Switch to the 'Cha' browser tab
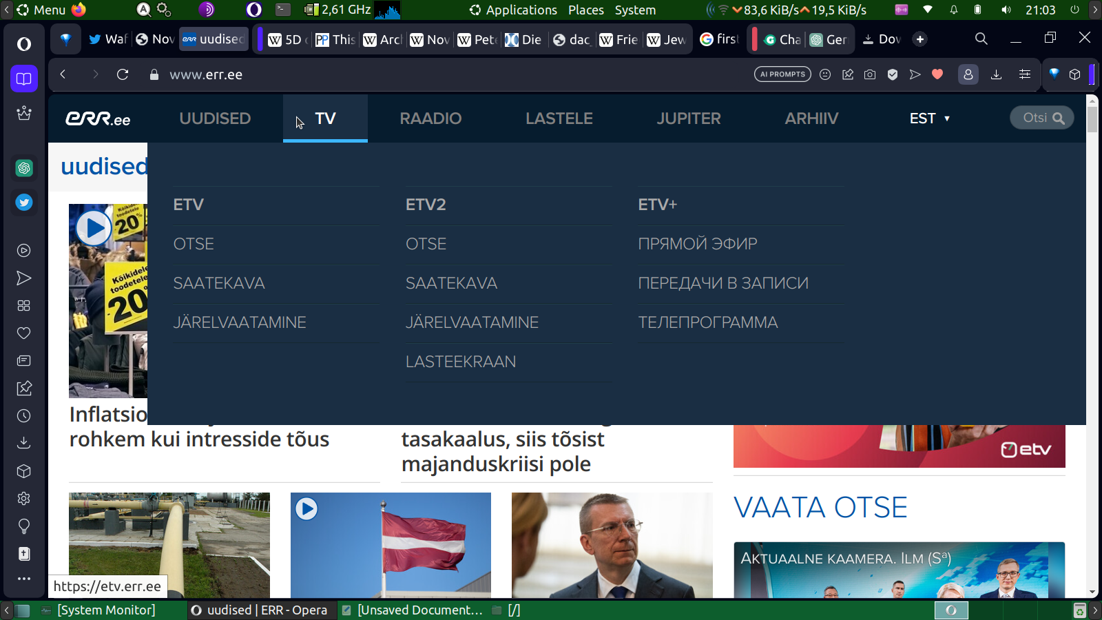Viewport: 1102px width, 620px height. click(782, 39)
